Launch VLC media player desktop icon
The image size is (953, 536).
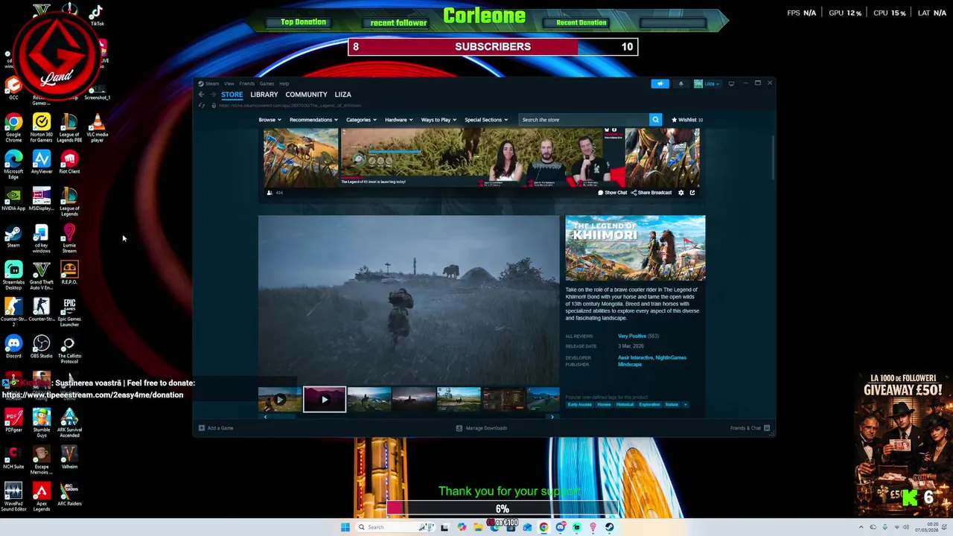click(97, 127)
